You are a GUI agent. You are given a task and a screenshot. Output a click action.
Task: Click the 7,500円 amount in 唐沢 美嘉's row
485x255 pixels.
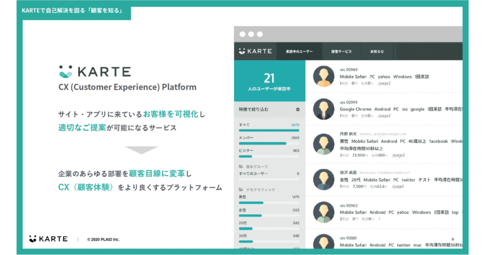click(x=360, y=186)
